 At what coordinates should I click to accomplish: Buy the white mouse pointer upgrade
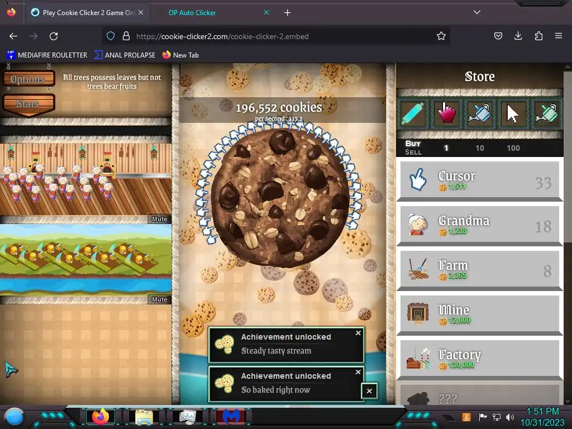click(x=513, y=113)
